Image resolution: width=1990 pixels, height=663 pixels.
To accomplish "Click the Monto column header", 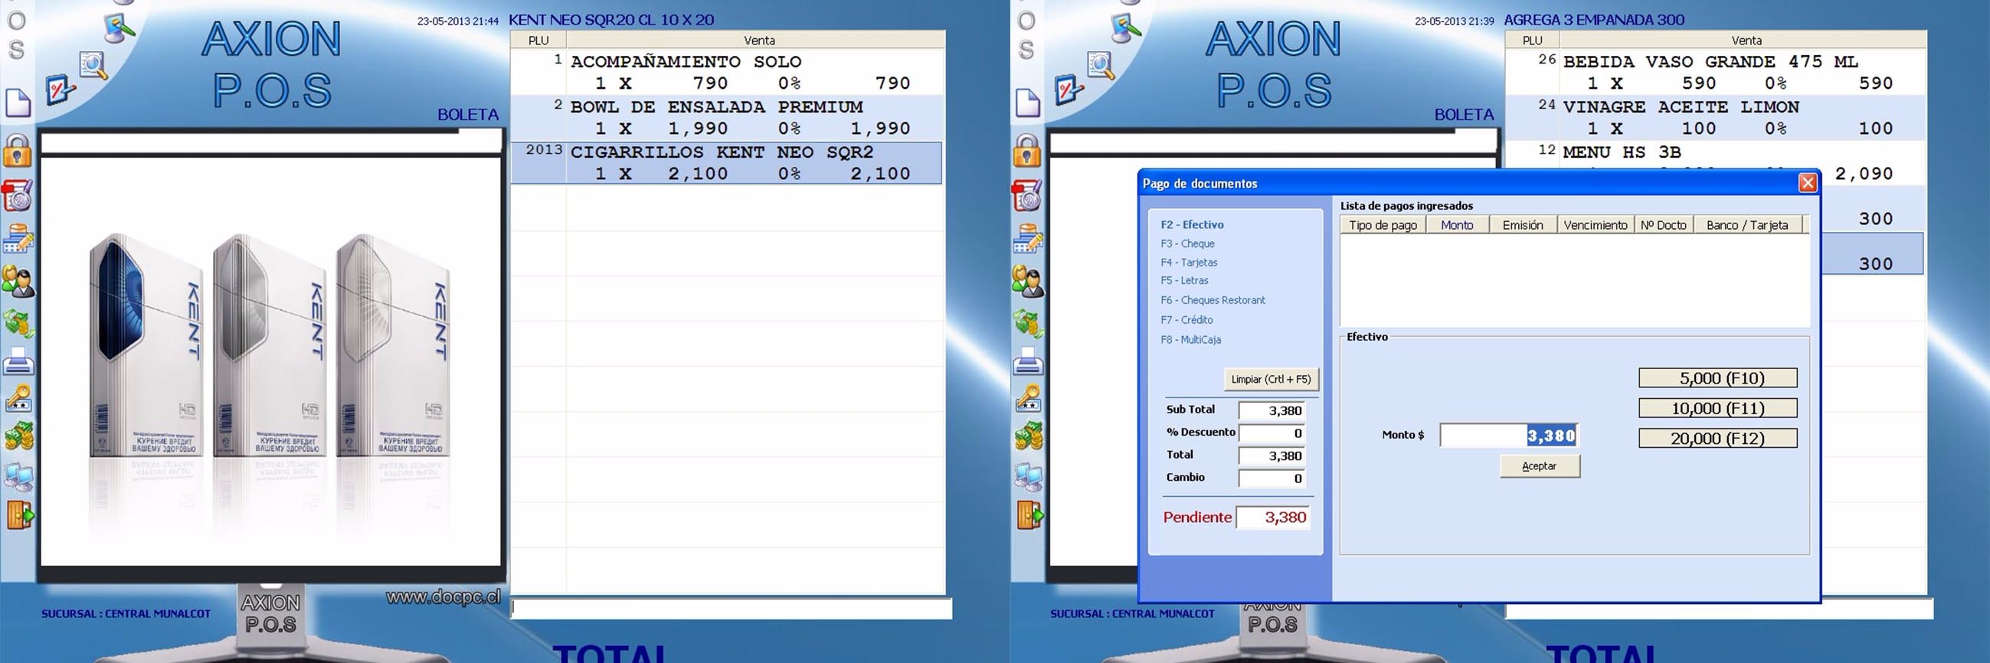I will (x=1457, y=225).
